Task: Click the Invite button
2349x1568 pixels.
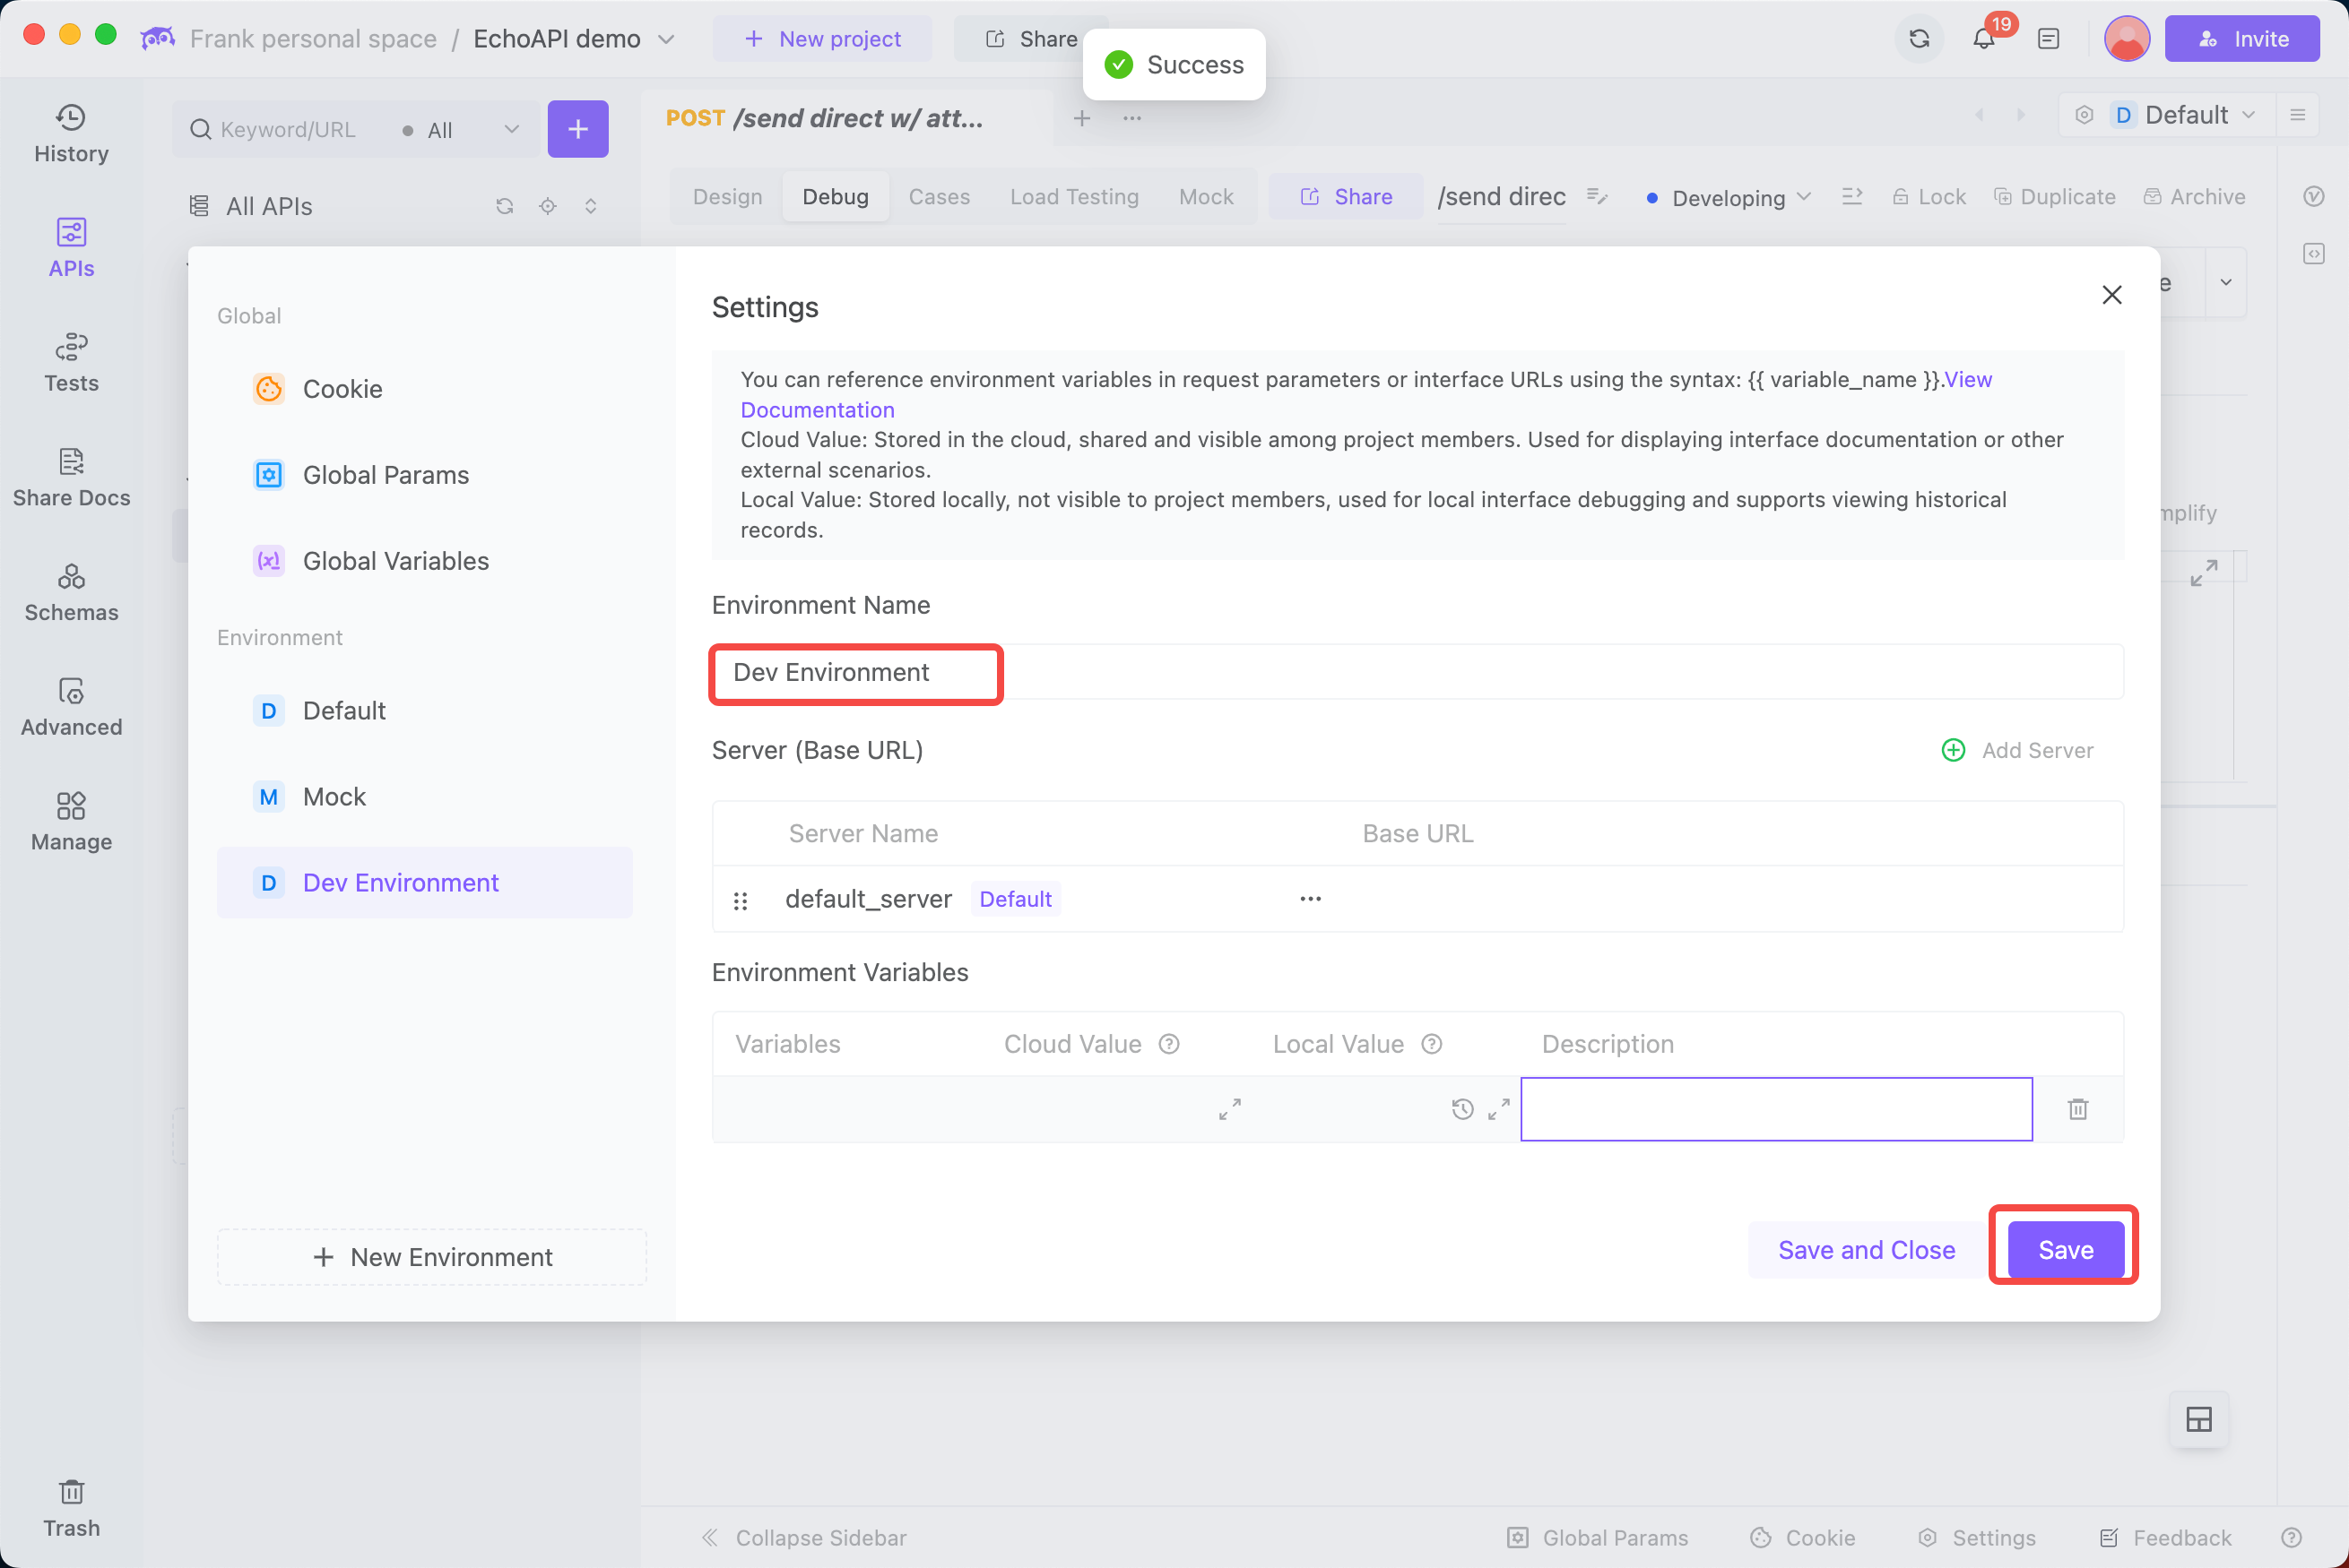Action: coord(2242,39)
